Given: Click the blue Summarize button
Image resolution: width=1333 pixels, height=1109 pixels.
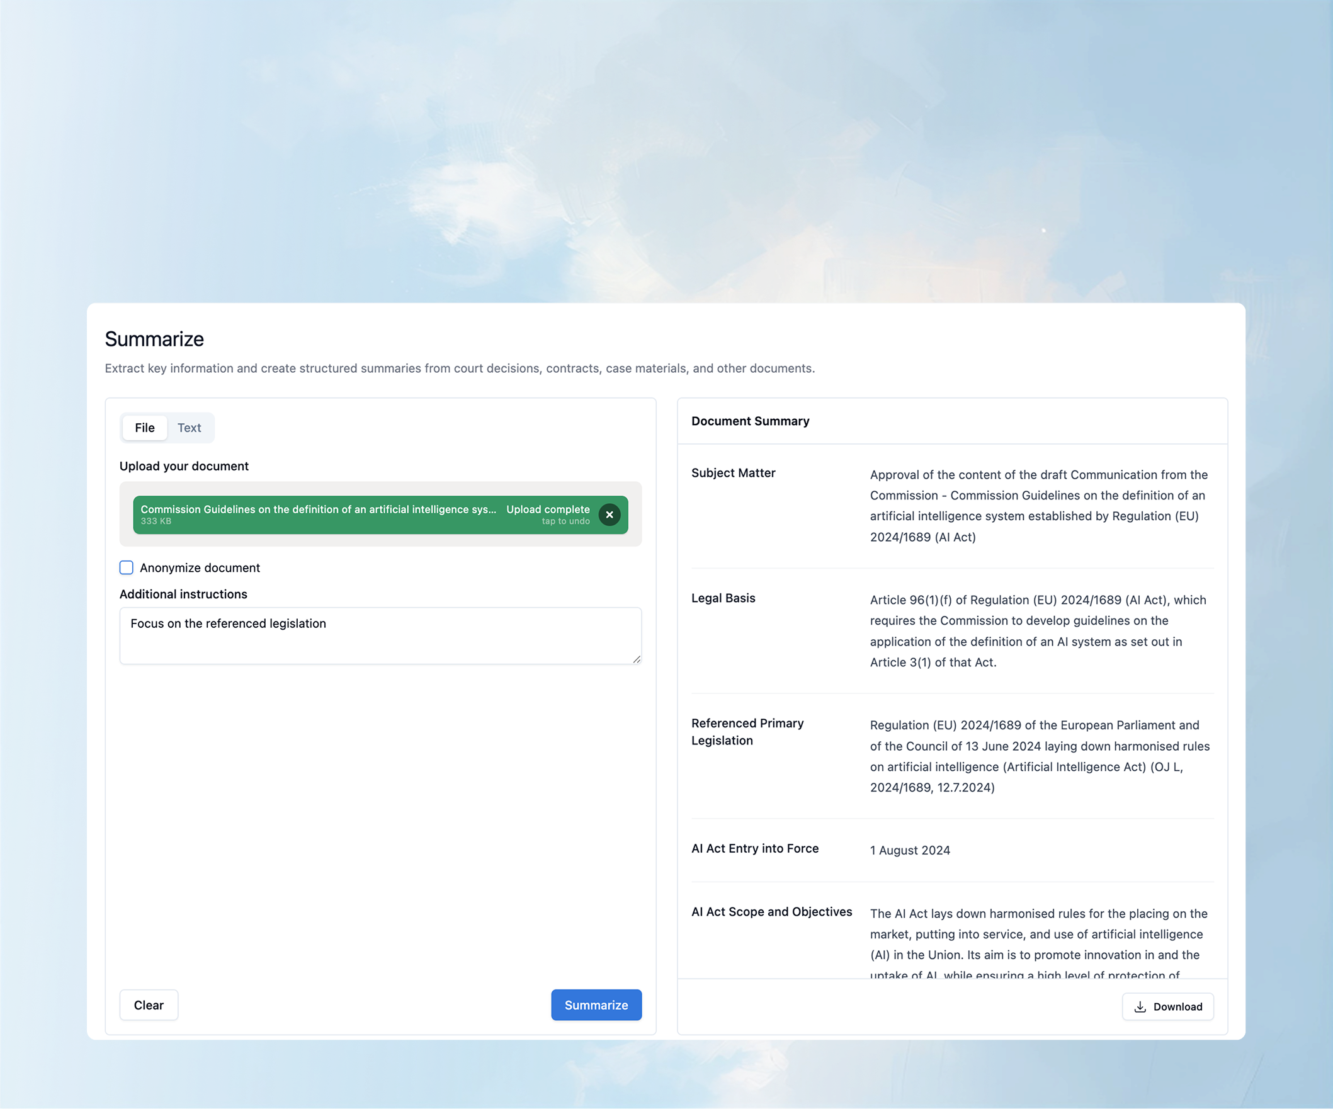Looking at the screenshot, I should 596,1005.
